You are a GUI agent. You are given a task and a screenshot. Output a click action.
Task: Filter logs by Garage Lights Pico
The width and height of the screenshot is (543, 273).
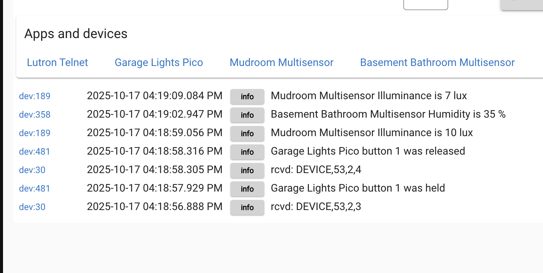point(159,63)
